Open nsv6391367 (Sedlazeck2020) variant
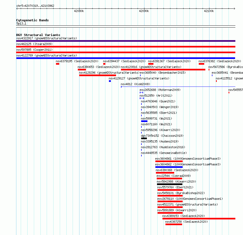 pyautogui.click(x=169, y=61)
